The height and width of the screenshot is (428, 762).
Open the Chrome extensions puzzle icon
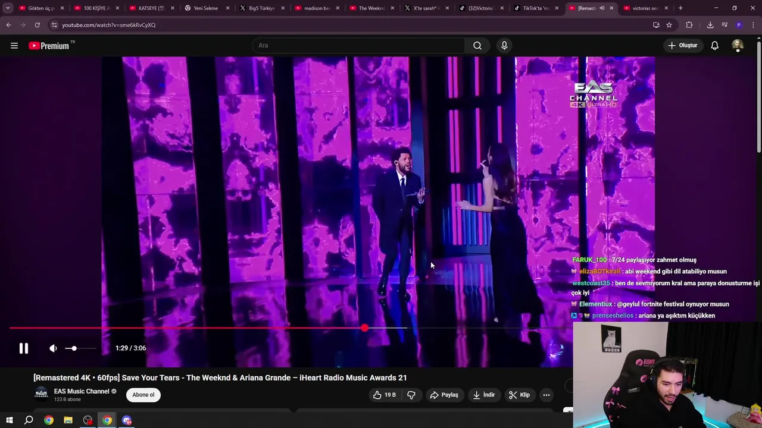point(689,25)
